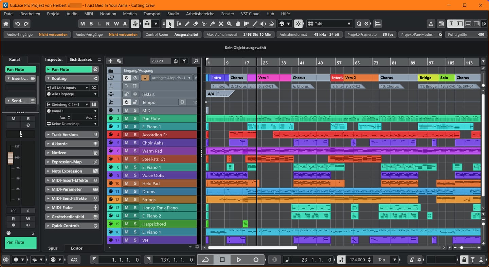Expand the Quick Controls section
The height and width of the screenshot is (267, 489).
pyautogui.click(x=72, y=226)
